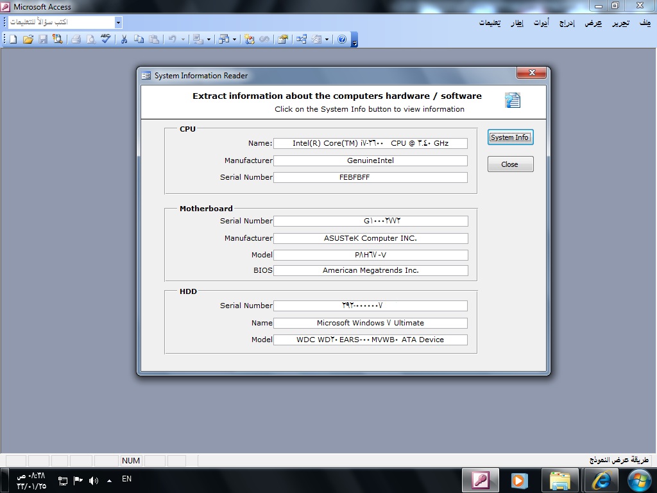Open the تحرير (Edit) menu

pyautogui.click(x=620, y=22)
